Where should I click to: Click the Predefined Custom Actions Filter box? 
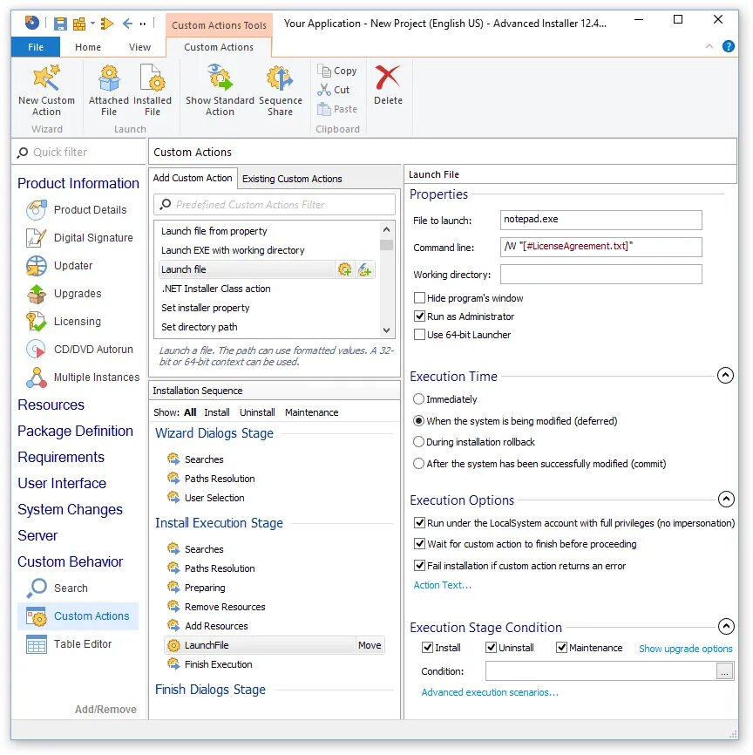[275, 205]
